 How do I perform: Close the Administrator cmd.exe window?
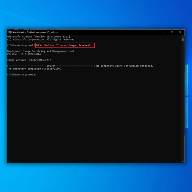pos(180,32)
